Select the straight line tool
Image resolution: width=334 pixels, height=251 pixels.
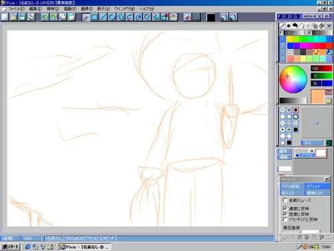tap(103, 17)
